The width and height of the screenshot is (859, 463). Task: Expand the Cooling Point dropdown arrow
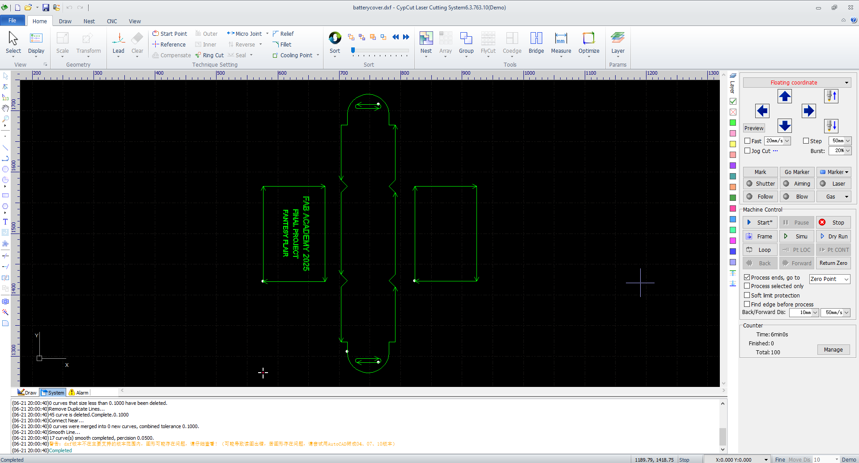(318, 55)
